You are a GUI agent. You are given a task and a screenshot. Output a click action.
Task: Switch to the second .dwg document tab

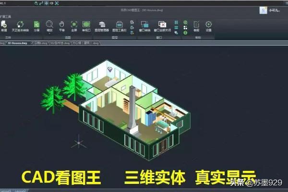pos(41,43)
